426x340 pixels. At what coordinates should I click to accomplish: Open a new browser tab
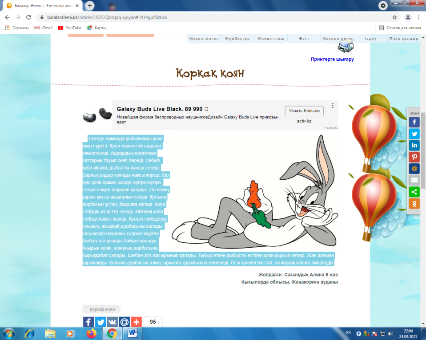point(90,5)
